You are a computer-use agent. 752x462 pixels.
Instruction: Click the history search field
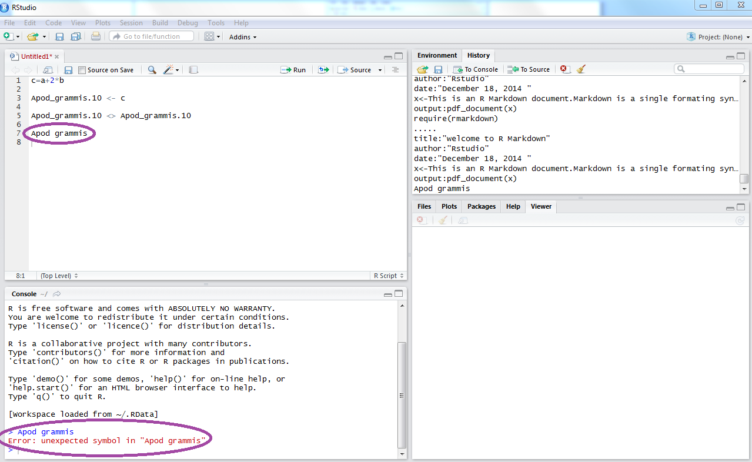pos(710,69)
